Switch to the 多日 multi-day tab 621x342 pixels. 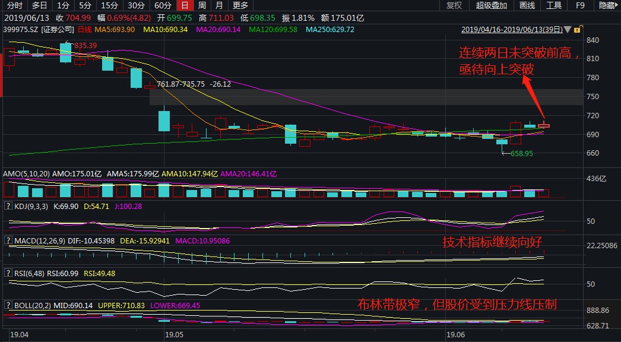coord(39,5)
